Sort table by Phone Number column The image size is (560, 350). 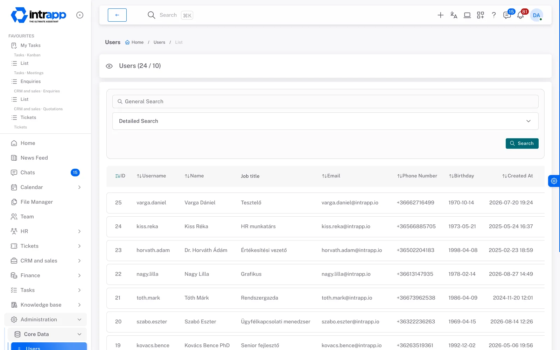pyautogui.click(x=417, y=176)
